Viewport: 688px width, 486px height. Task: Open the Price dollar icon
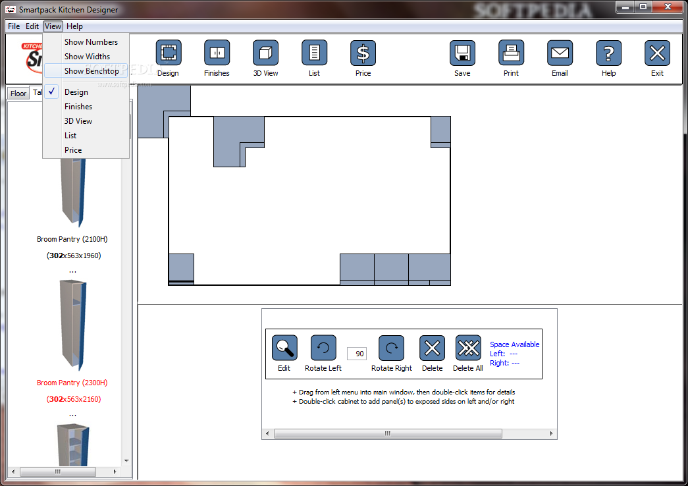(363, 53)
